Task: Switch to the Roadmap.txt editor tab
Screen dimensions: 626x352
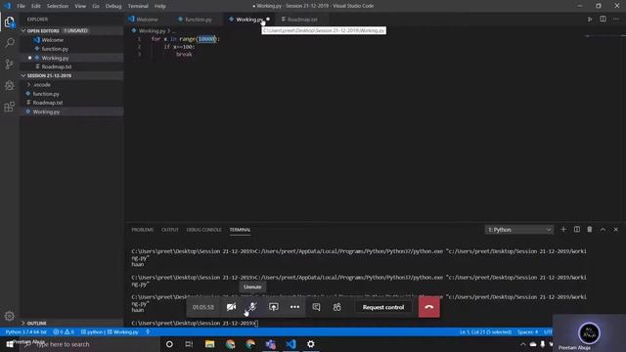Action: click(x=302, y=20)
